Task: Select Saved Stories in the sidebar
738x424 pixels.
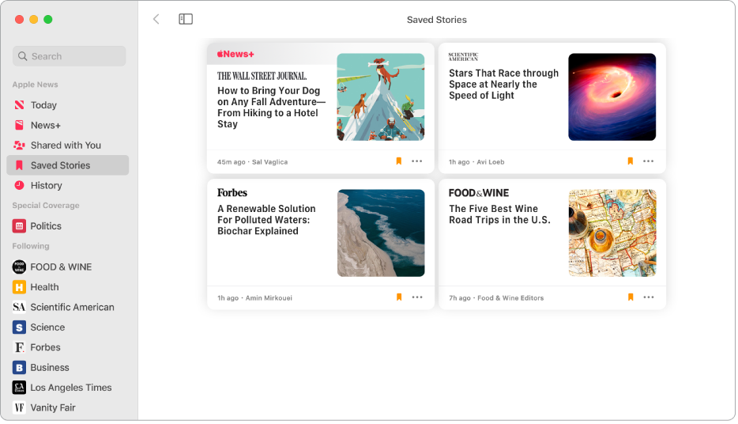Action: [x=68, y=165]
